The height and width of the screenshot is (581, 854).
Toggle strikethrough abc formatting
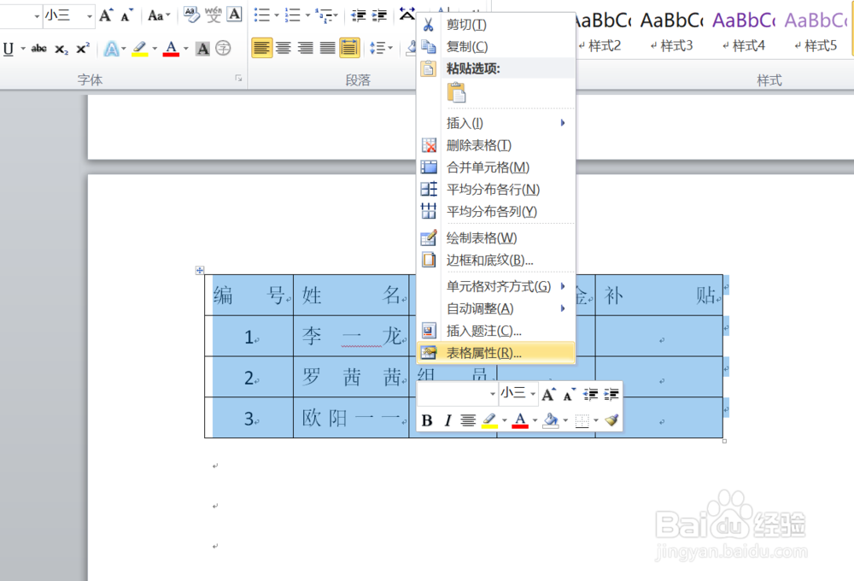pyautogui.click(x=38, y=49)
